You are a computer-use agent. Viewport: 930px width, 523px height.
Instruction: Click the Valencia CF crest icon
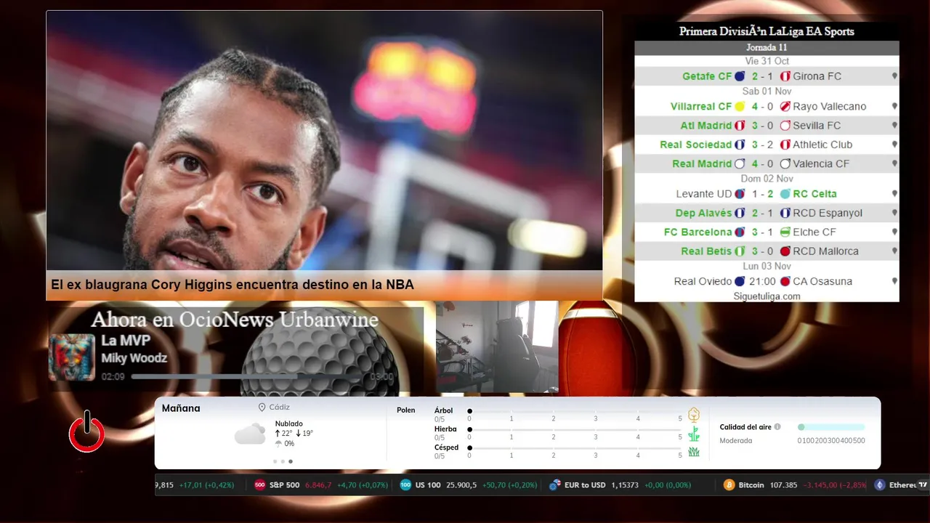coord(785,164)
